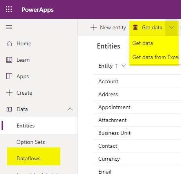Screen dimensions: 181x174
Task: Go to Home in sidebar
Action: click(24, 43)
